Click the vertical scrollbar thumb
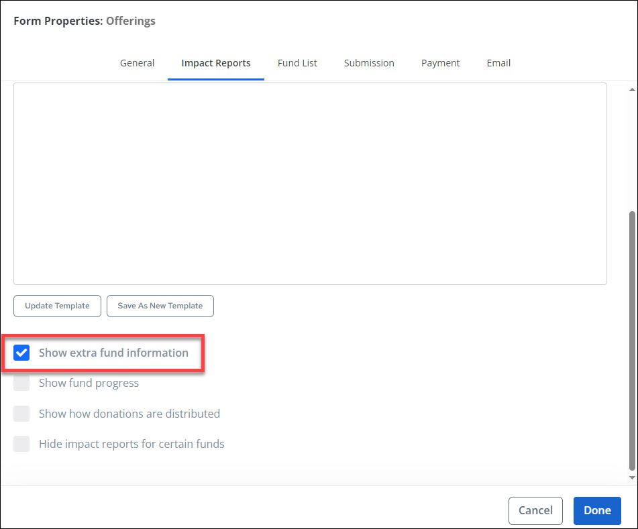The width and height of the screenshot is (638, 529). (631, 339)
